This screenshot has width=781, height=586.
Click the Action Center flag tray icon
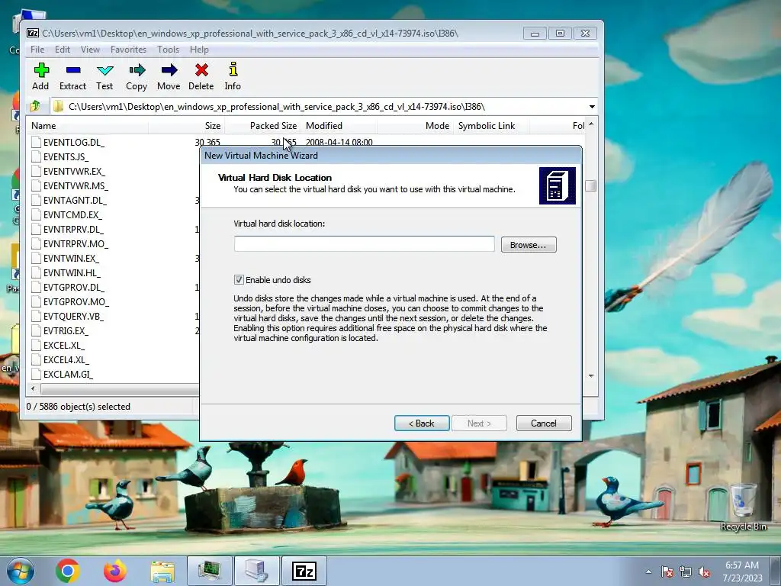coord(667,572)
